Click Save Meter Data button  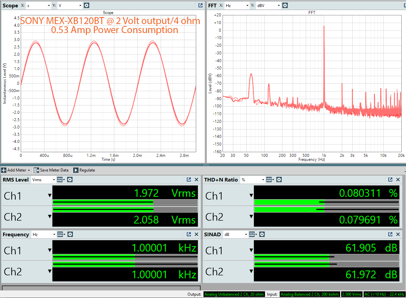point(51,170)
